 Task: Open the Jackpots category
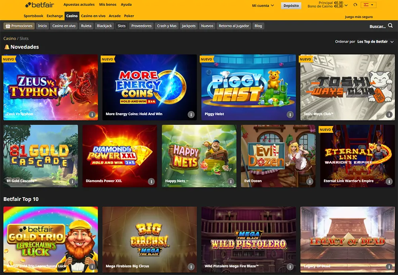point(189,26)
